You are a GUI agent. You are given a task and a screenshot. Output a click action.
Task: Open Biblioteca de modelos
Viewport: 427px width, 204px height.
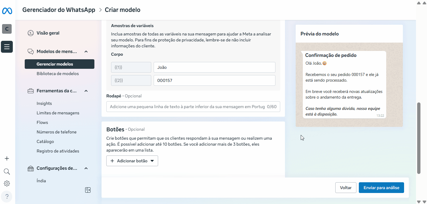point(58,74)
